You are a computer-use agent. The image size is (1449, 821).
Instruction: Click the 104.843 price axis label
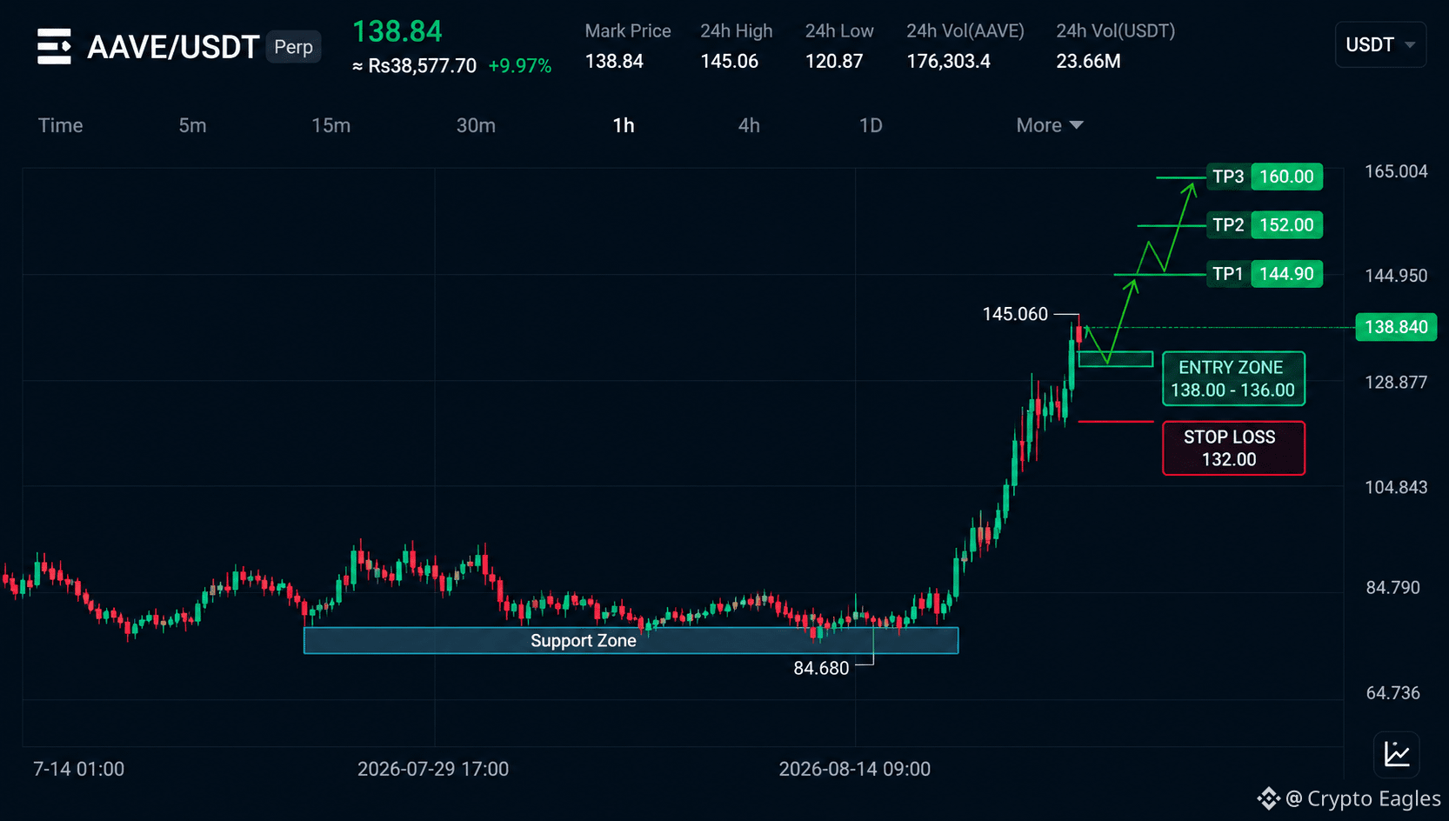tap(1396, 487)
